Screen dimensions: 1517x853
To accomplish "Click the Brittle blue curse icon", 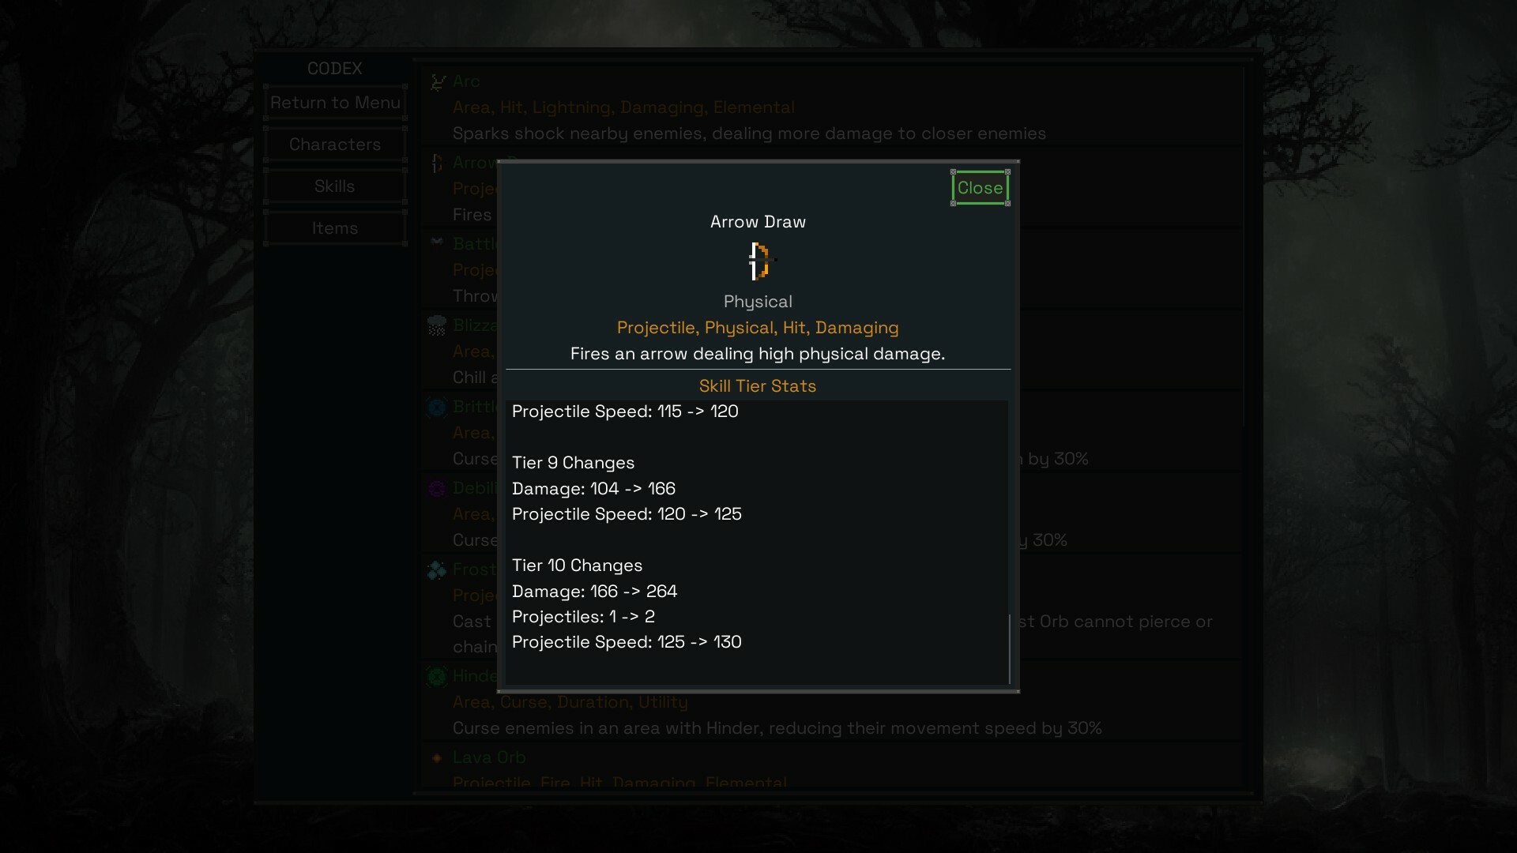I will point(437,407).
